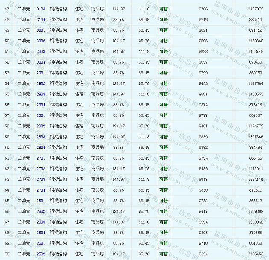This screenshot has height=260, width=269.
Task: Click total price 1166453 cell
Action: tap(255, 254)
